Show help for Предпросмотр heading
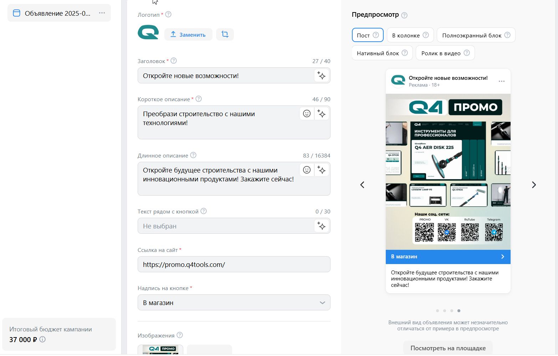This screenshot has width=558, height=356. click(404, 15)
